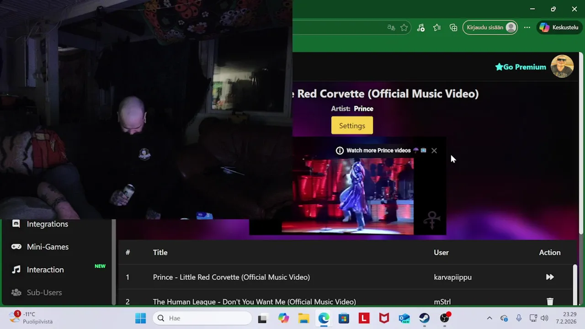Image resolution: width=585 pixels, height=329 pixels.
Task: Open the Task View taskbar icon
Action: click(x=262, y=318)
